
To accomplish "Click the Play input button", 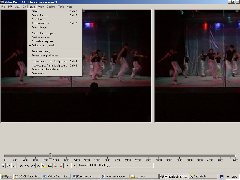I will pyautogui.click(x=8, y=165).
